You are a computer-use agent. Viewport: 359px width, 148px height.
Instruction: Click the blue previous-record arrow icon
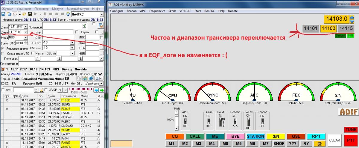coord(97,90)
